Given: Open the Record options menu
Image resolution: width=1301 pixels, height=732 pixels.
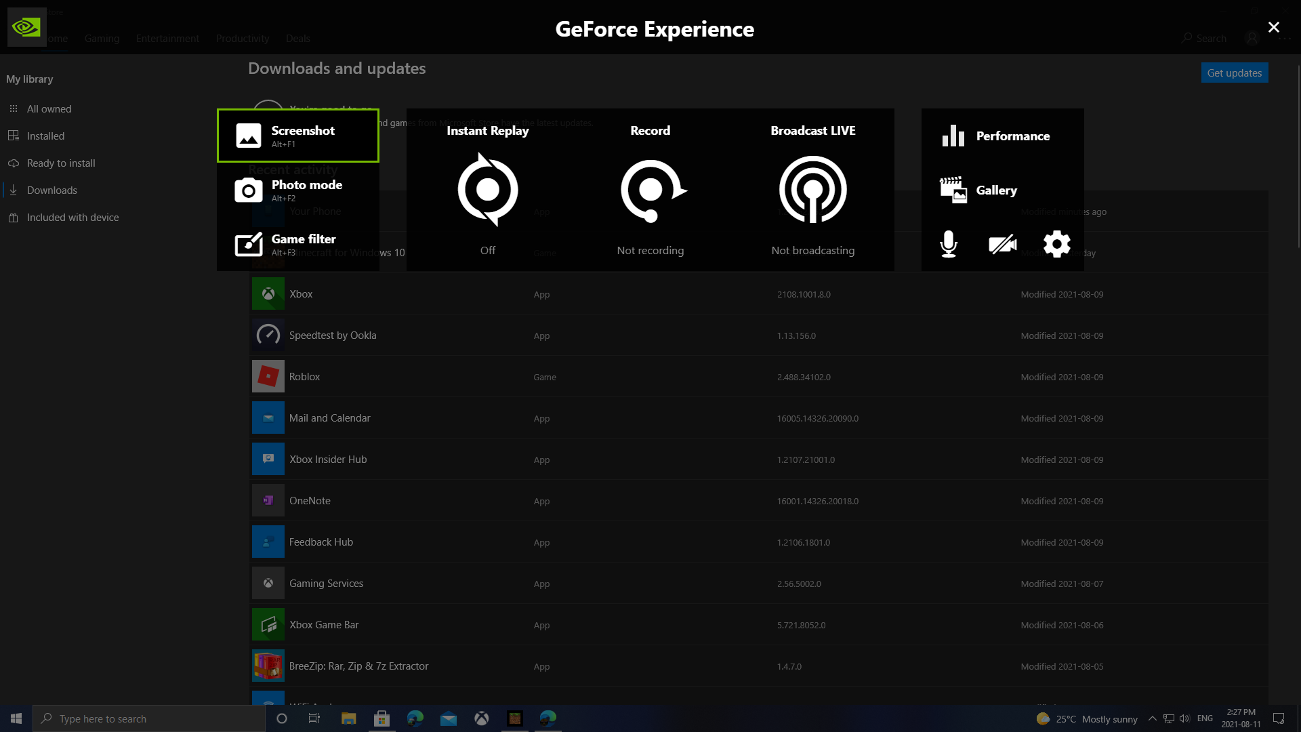Looking at the screenshot, I should [x=650, y=190].
